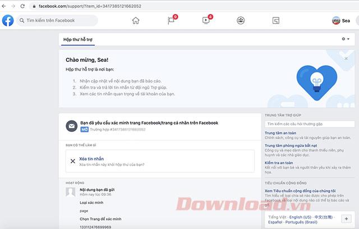Viewport: 359px width, 229px height.
Task: Click the 'Hôm nay lúc 09:36' timestamp
Action: [95, 194]
